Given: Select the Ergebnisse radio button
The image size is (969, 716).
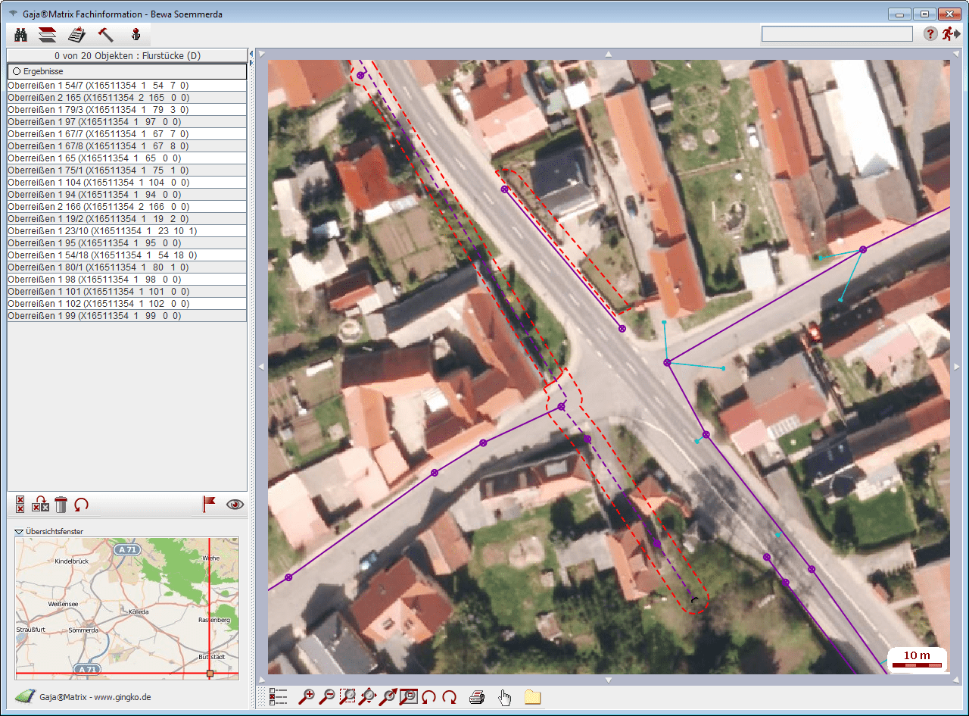Looking at the screenshot, I should point(16,71).
